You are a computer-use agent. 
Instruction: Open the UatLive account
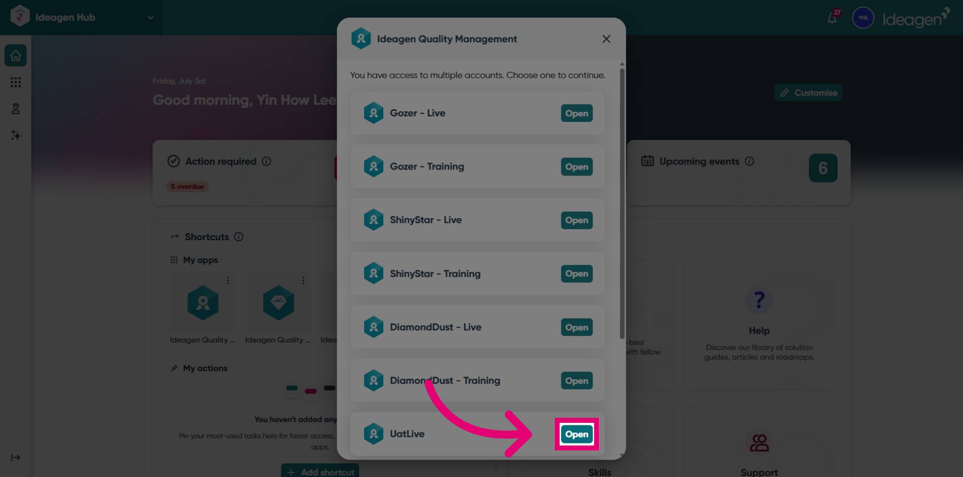click(x=576, y=434)
